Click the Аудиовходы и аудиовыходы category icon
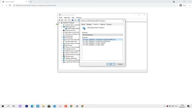The image size is (192, 108). pos(64,25)
